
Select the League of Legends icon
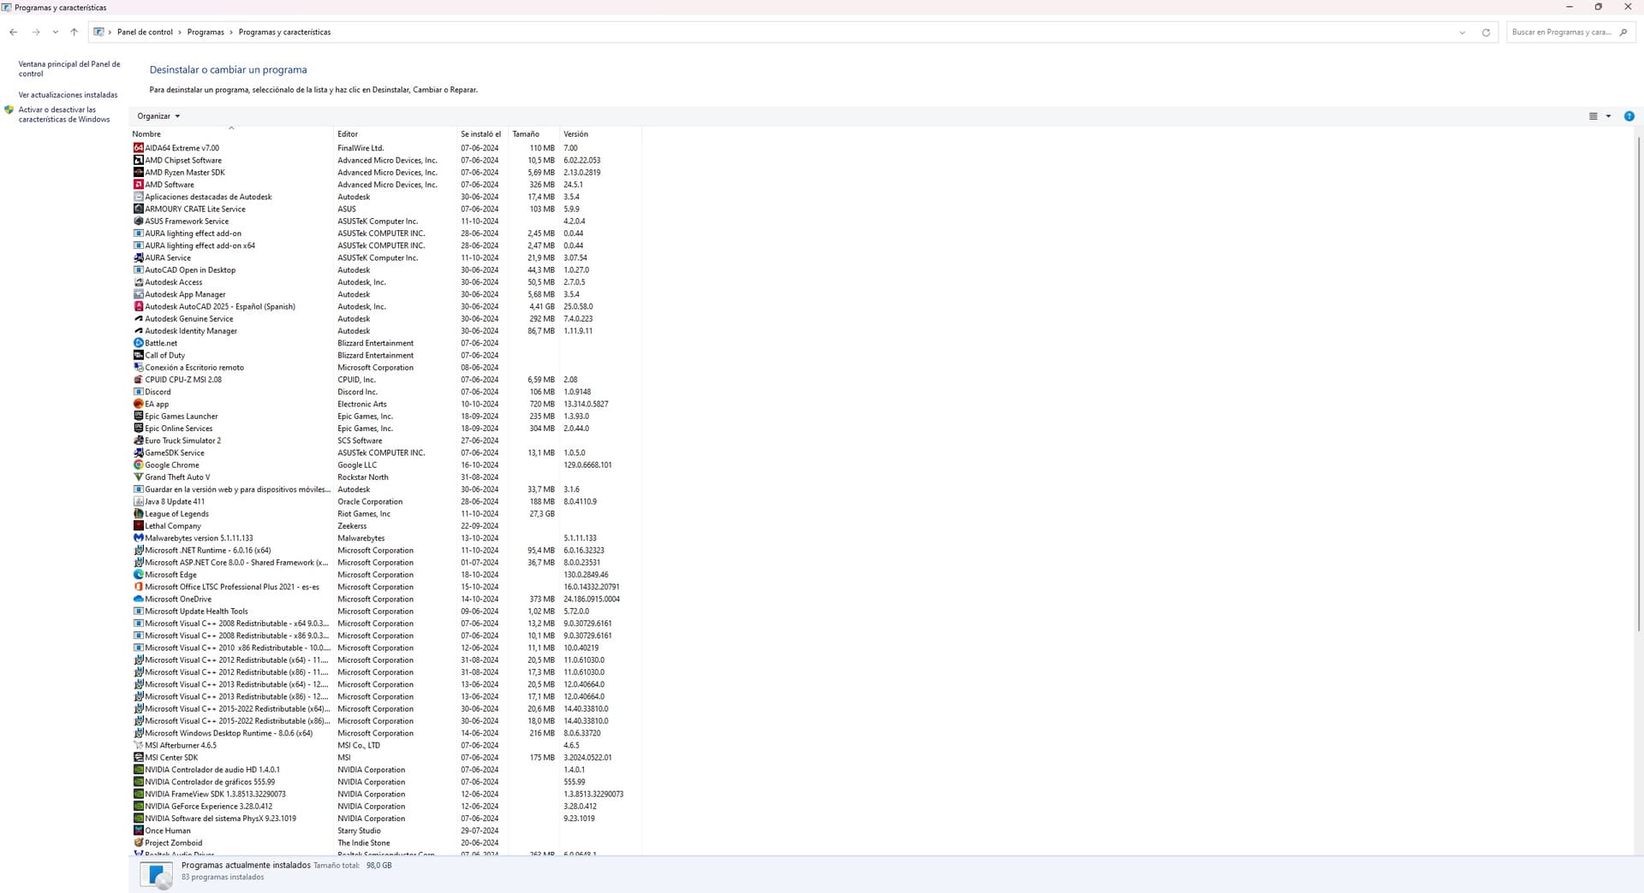click(x=139, y=514)
